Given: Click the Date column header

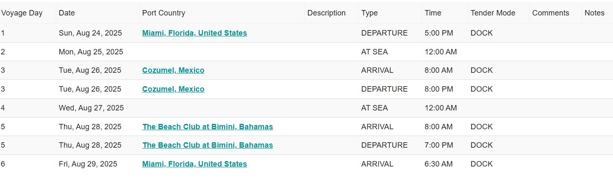Looking at the screenshot, I should (x=67, y=13).
